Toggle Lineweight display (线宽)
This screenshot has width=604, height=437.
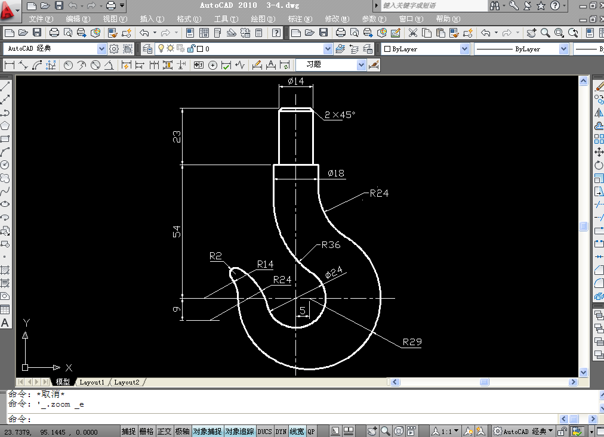(297, 432)
